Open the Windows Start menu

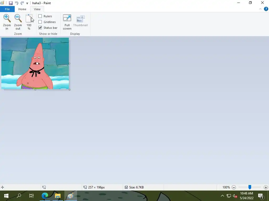[6, 196]
